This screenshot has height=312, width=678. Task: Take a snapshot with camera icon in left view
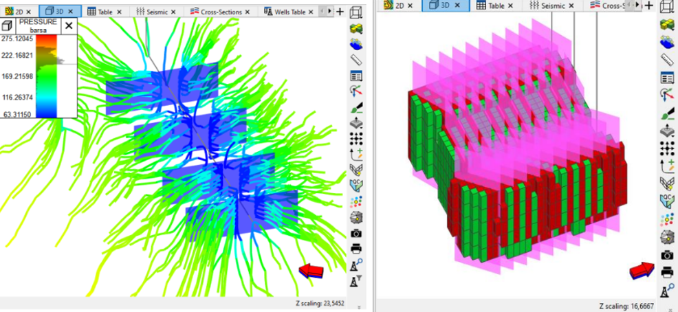(x=356, y=234)
